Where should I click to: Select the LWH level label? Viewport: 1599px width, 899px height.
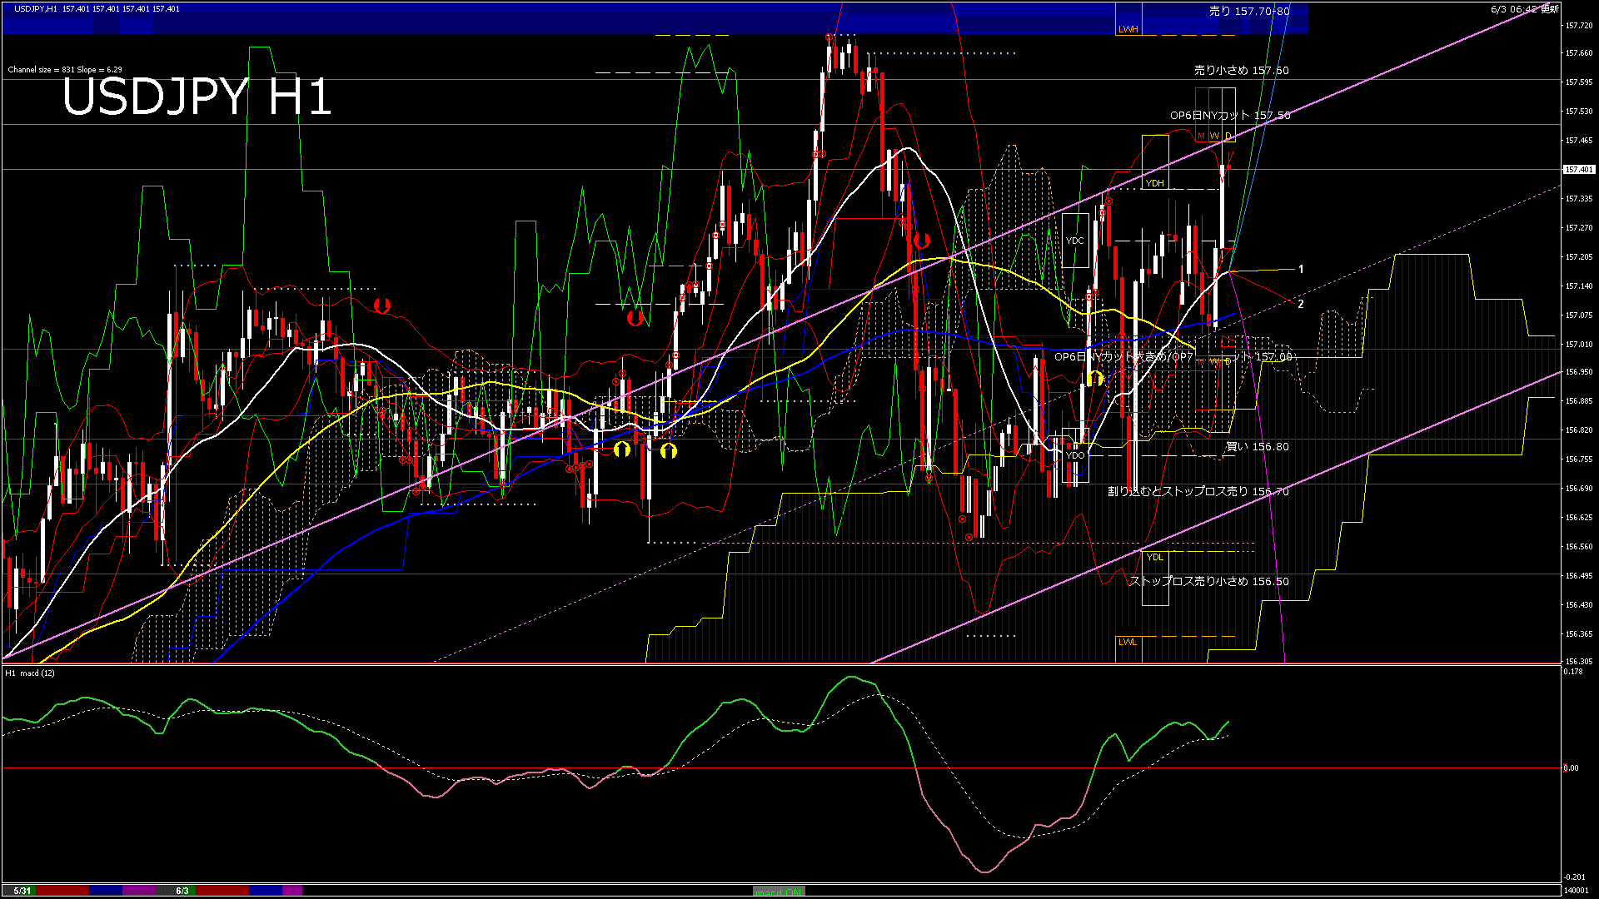pos(1128,29)
